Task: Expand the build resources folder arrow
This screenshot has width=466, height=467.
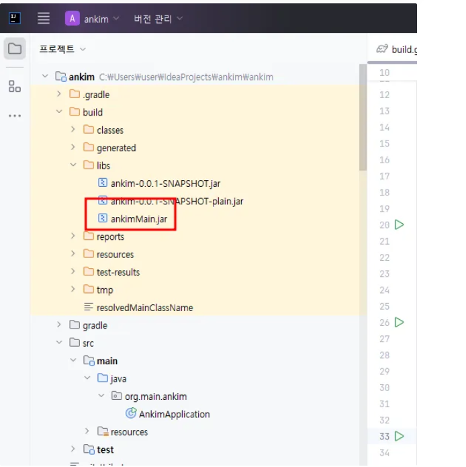Action: coord(73,254)
